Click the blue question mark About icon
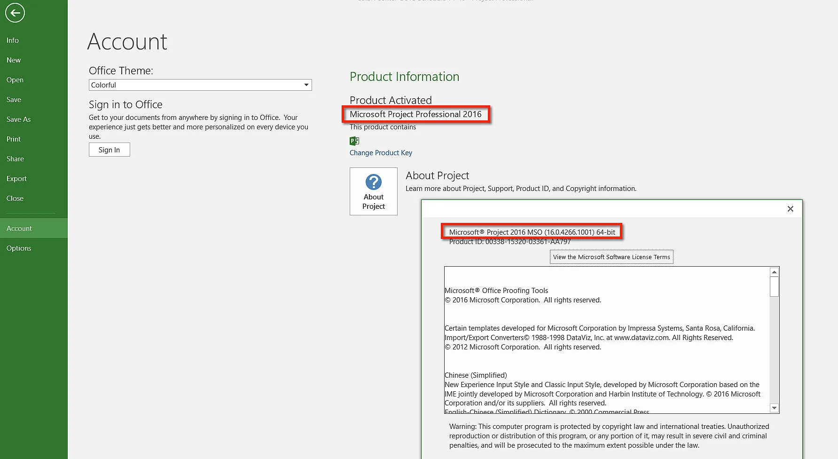Image resolution: width=838 pixels, height=459 pixels. pos(374,182)
